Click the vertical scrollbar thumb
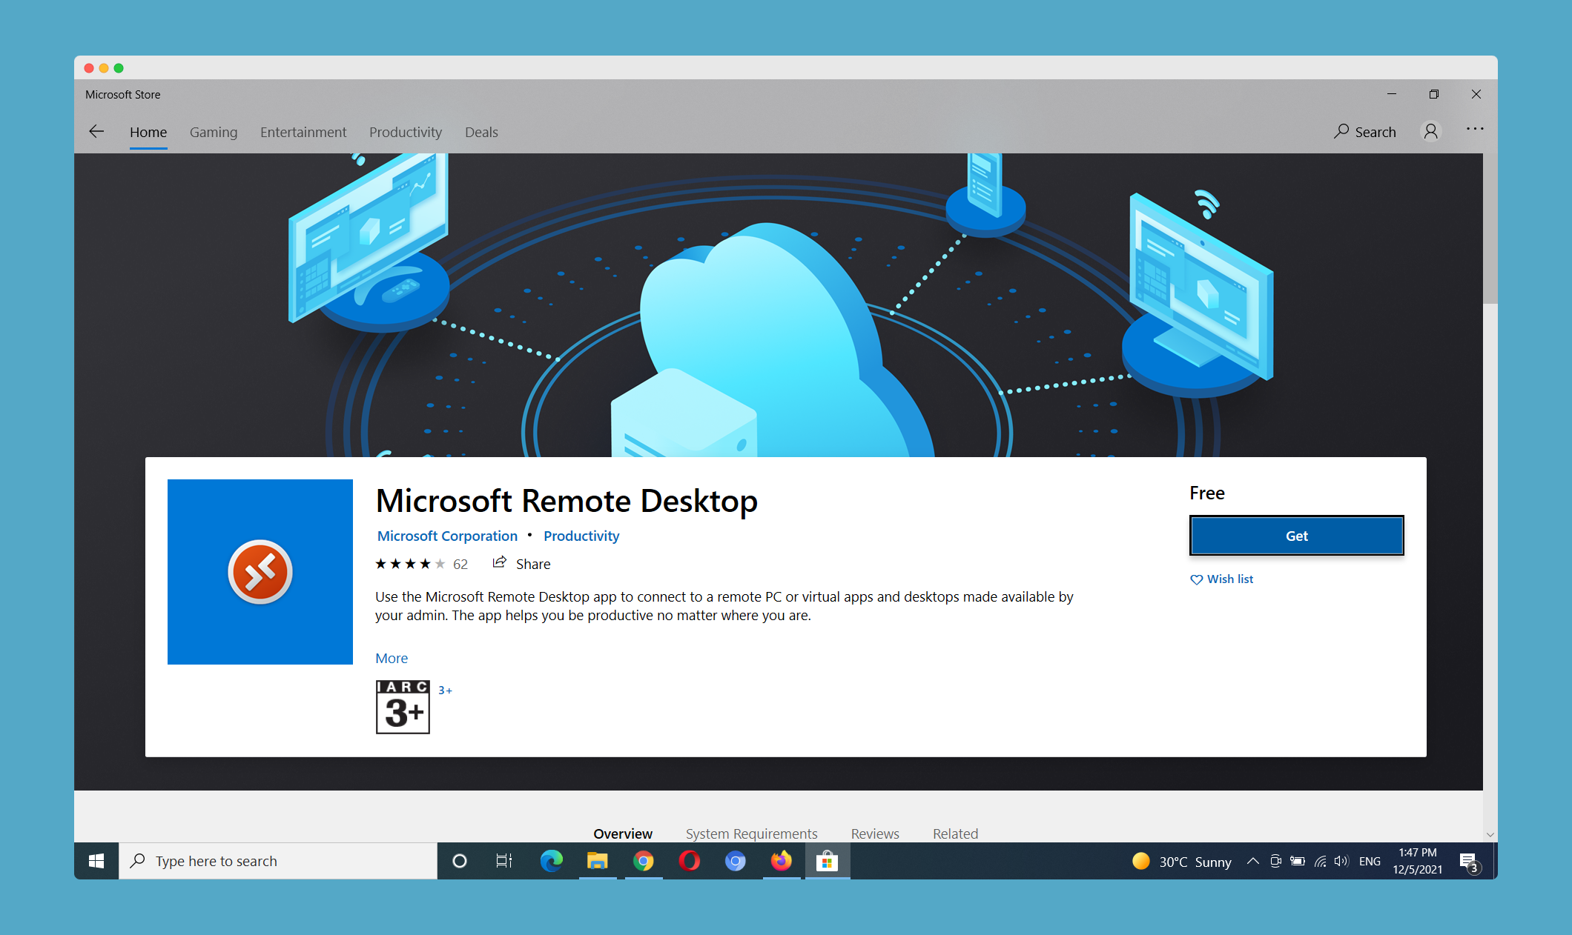The height and width of the screenshot is (935, 1572). 1490,228
